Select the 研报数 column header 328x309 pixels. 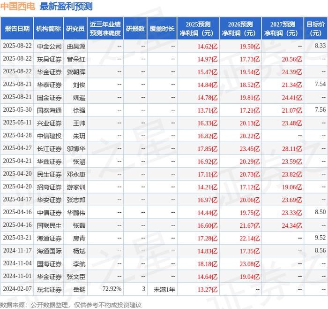(135, 29)
